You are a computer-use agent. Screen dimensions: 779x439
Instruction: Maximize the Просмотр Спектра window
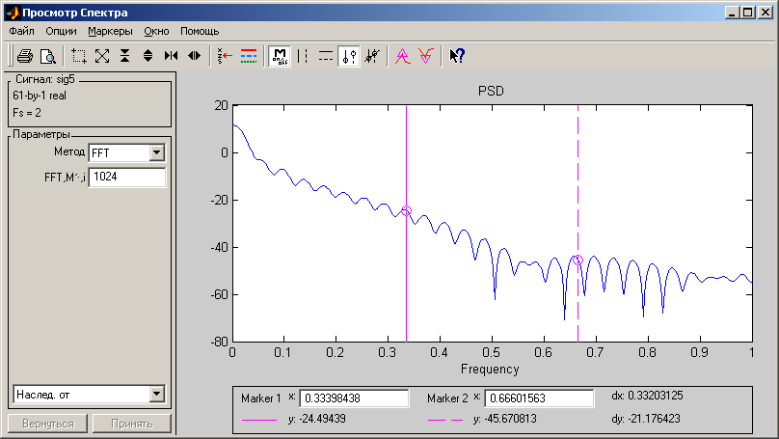tap(748, 13)
